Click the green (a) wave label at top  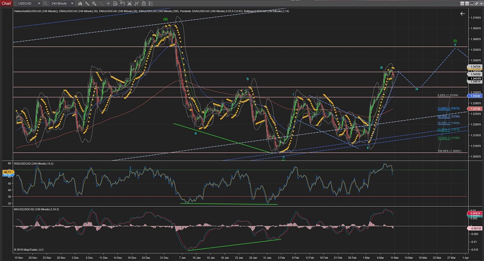(166, 19)
